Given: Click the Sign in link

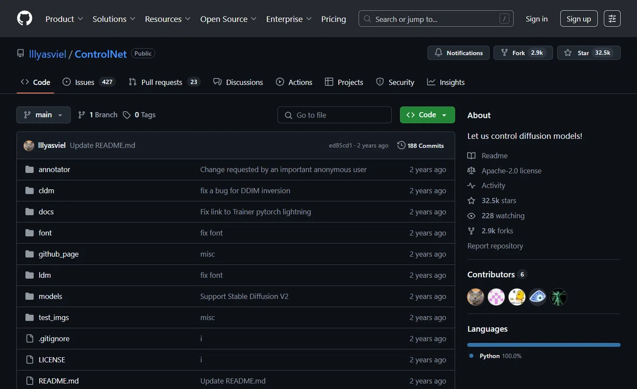Looking at the screenshot, I should pyautogui.click(x=537, y=19).
